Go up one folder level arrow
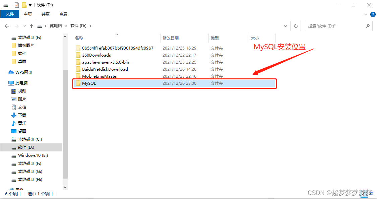The width and height of the screenshot is (377, 199). point(32,26)
